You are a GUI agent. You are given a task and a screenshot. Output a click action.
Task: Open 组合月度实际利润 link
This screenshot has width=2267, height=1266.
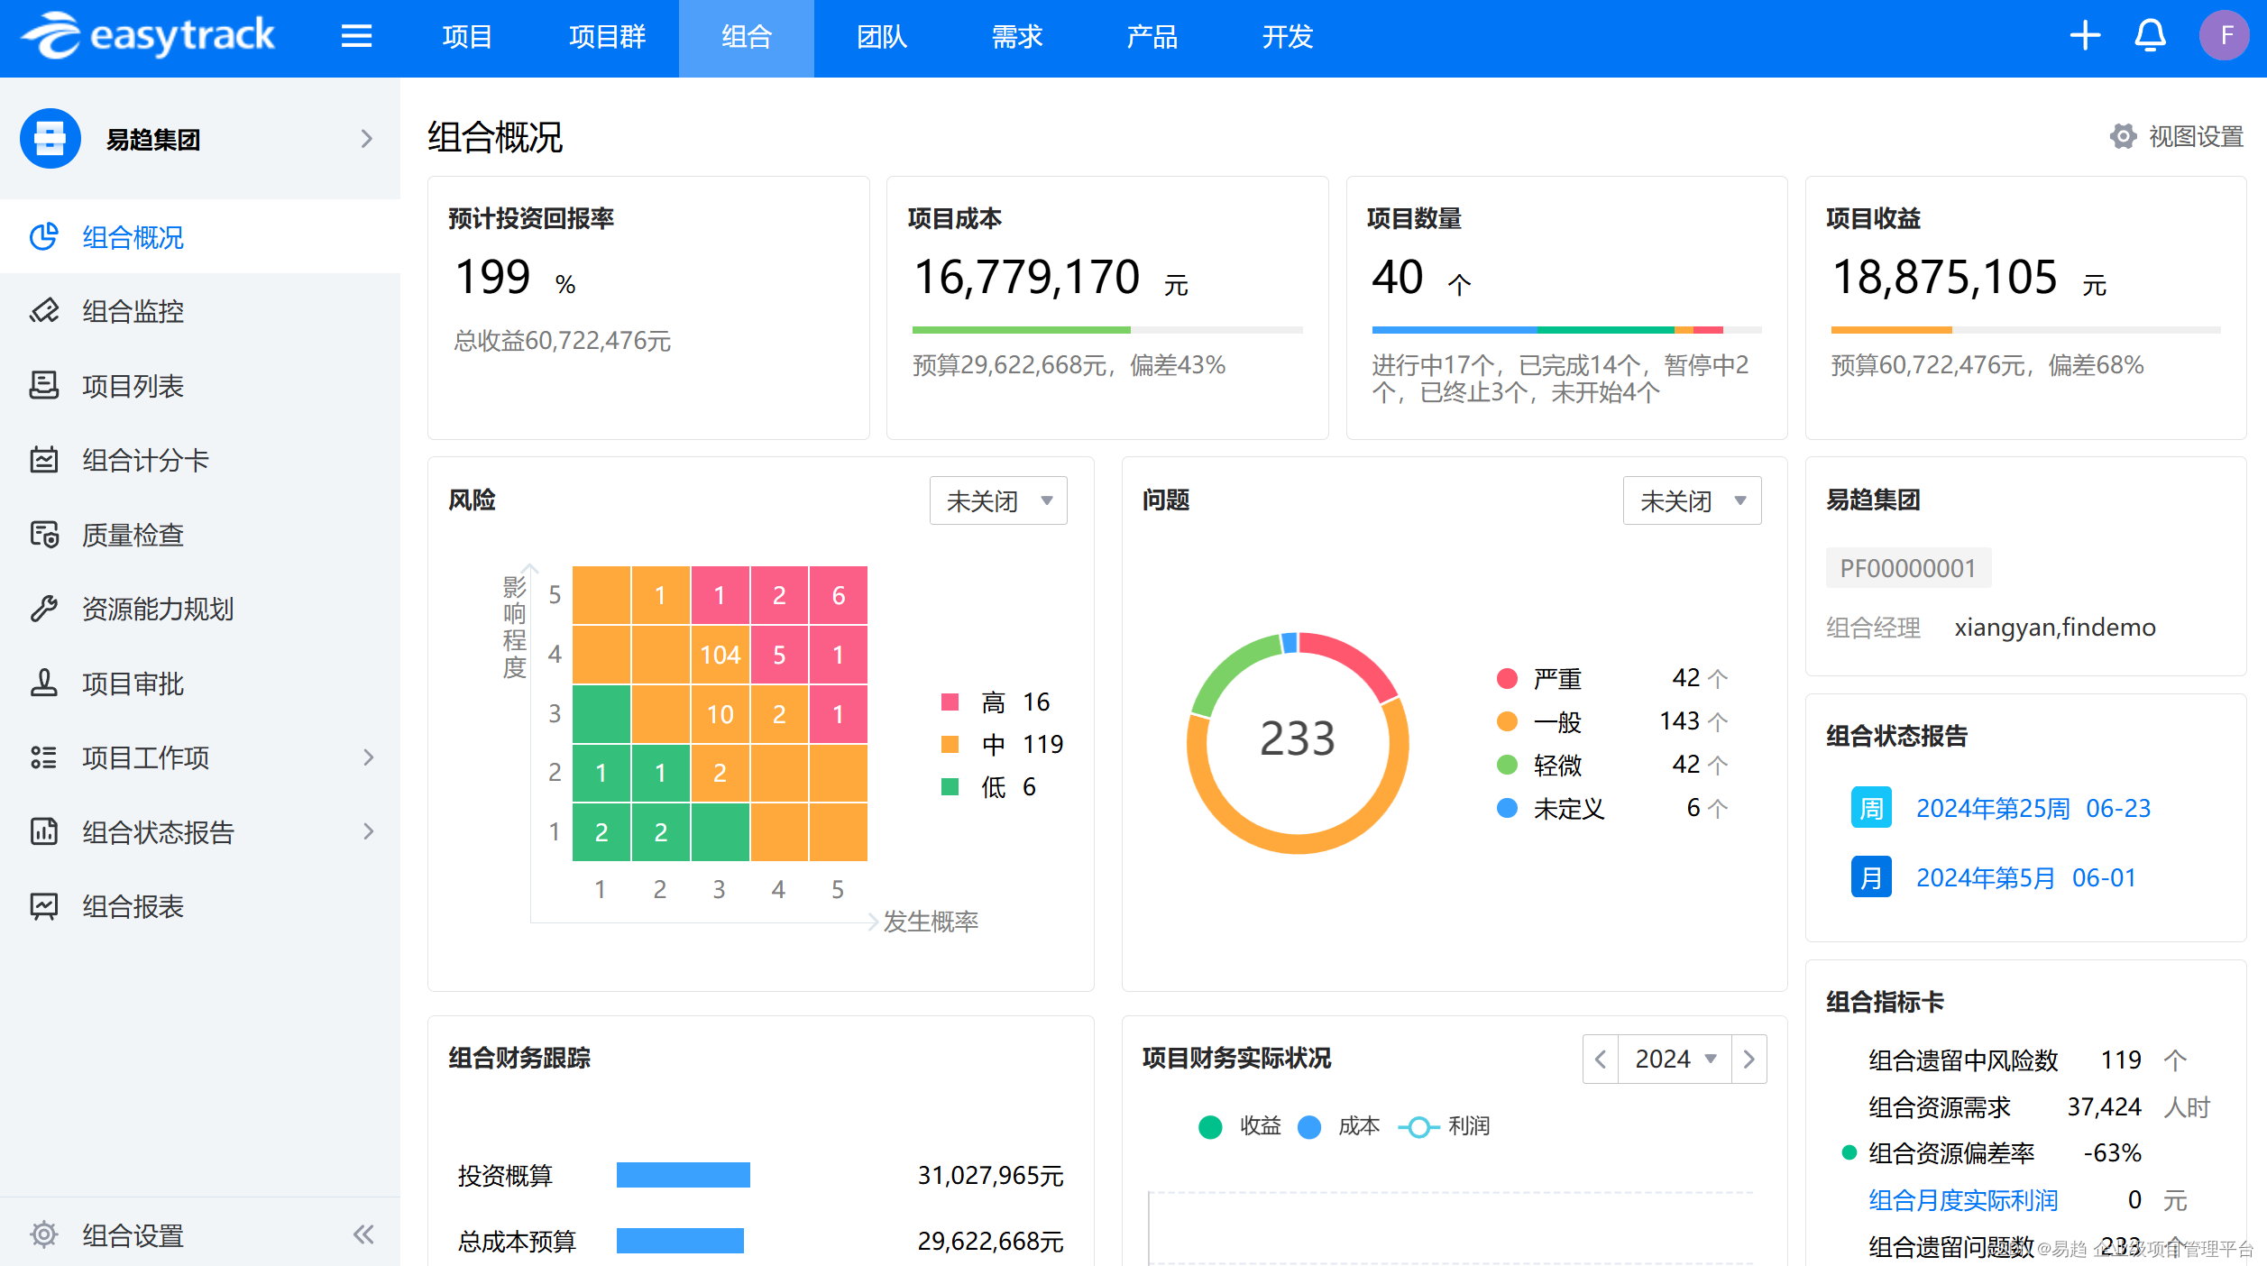point(1963,1200)
